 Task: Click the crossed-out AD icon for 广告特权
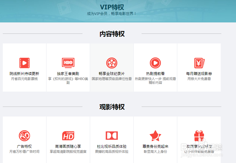[x=24, y=136]
